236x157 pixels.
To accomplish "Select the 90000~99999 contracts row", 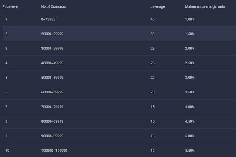I will (x=119, y=136).
